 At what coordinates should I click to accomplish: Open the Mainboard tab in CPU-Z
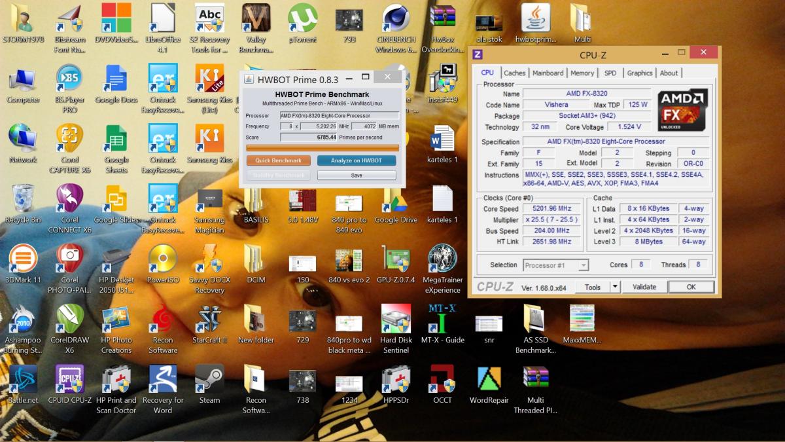[548, 73]
